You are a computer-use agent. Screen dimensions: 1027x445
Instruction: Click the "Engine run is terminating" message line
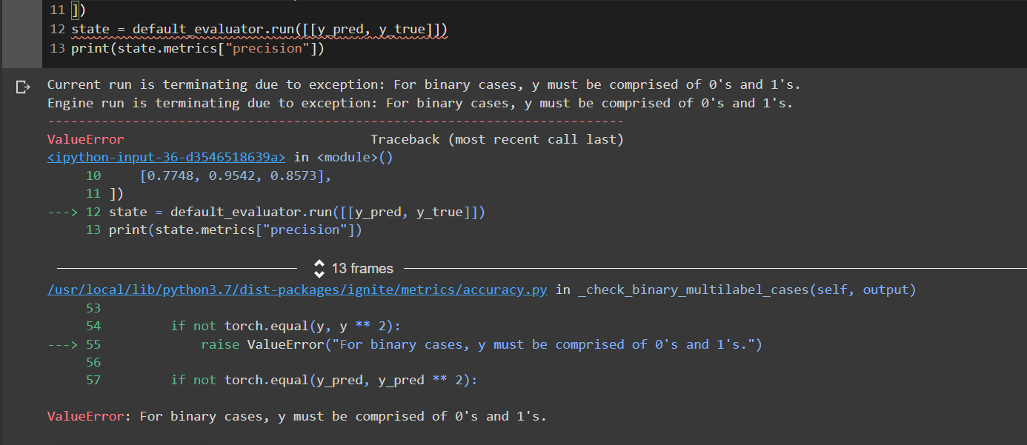pos(420,103)
